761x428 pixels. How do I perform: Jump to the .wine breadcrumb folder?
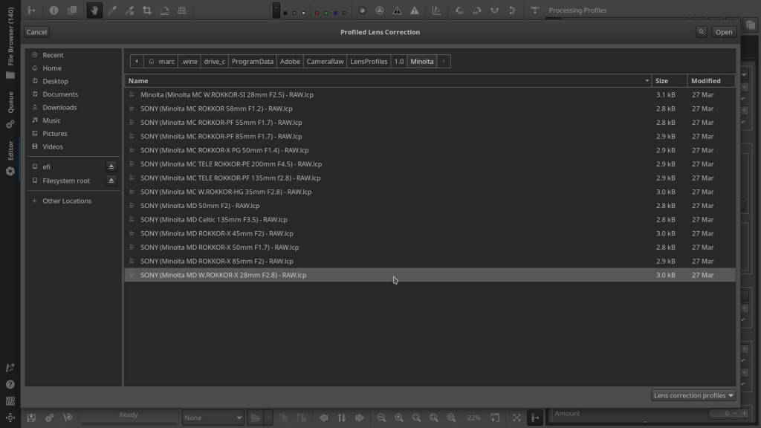[x=190, y=61]
